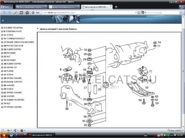
Task: Click the search magnifier button
Action: tap(181, 12)
